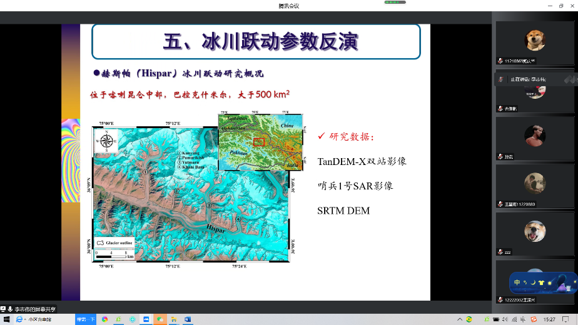Click the microphone icon by 李志伟的屏幕共享
The width and height of the screenshot is (578, 325).
11,309
